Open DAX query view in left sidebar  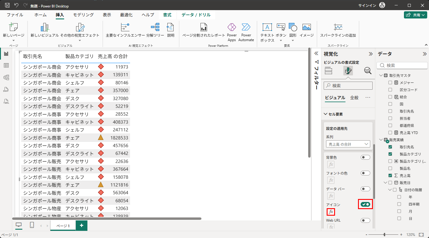(x=6, y=89)
